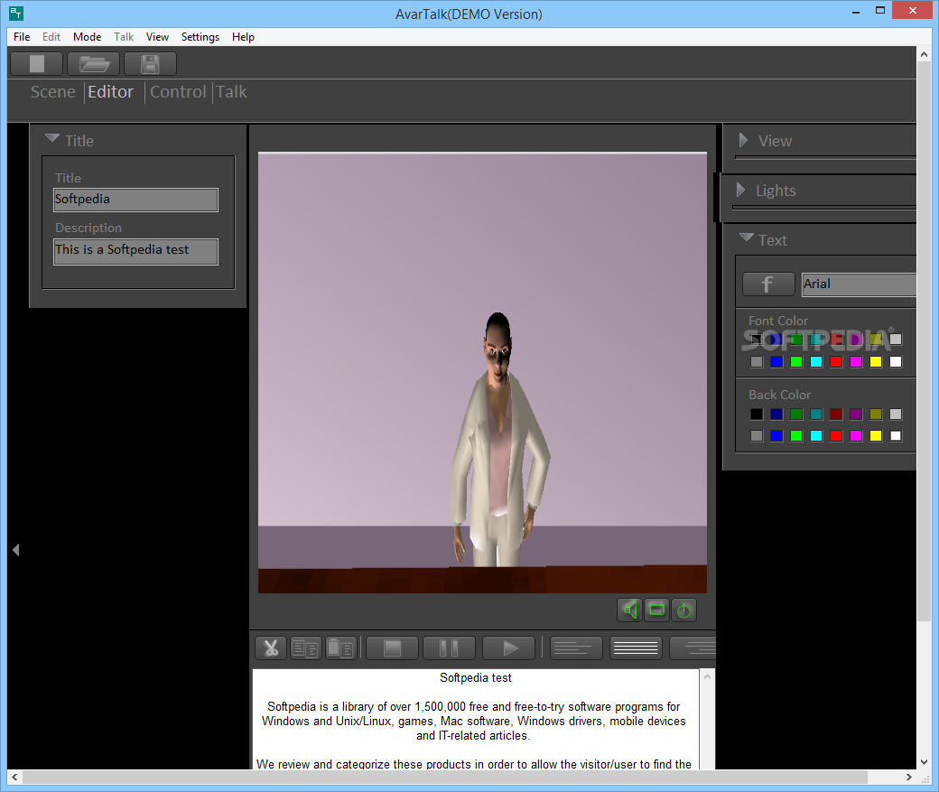
Task: Open the Settings menu
Action: 200,36
